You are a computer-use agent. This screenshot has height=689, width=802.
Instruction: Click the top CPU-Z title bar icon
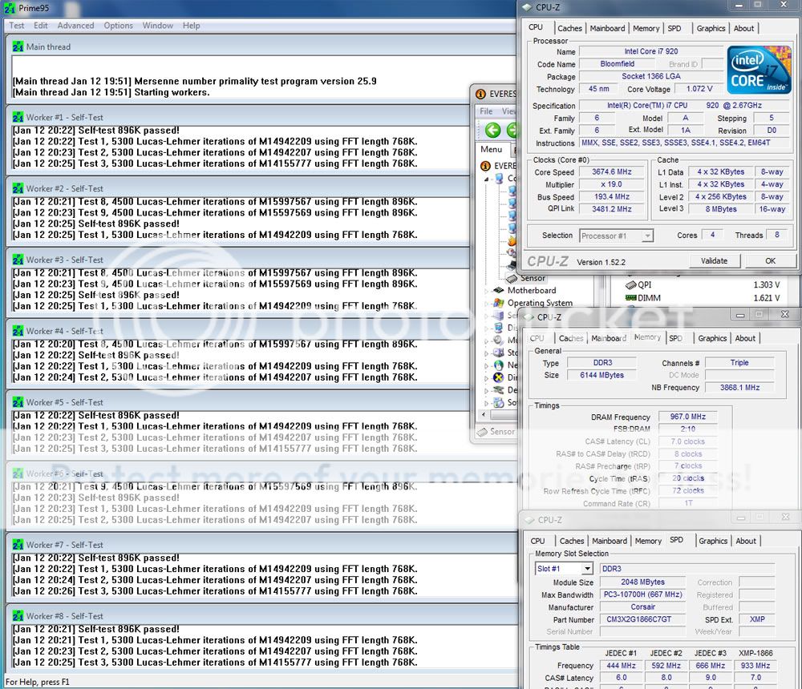[527, 7]
